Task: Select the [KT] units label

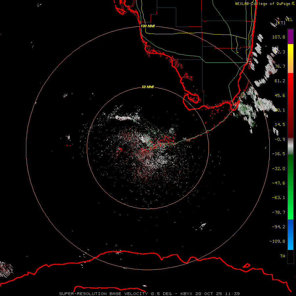Action: pyautogui.click(x=281, y=23)
